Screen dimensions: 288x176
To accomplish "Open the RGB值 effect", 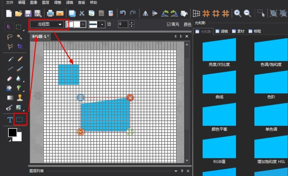I will coord(219,149).
